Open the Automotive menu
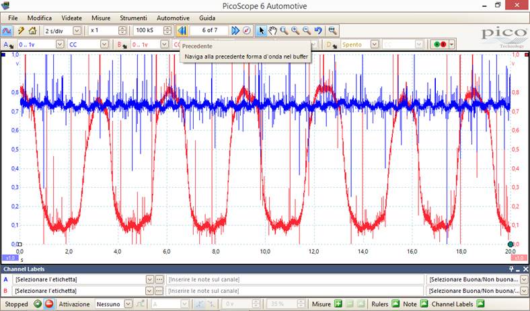530x311 pixels. pyautogui.click(x=173, y=18)
